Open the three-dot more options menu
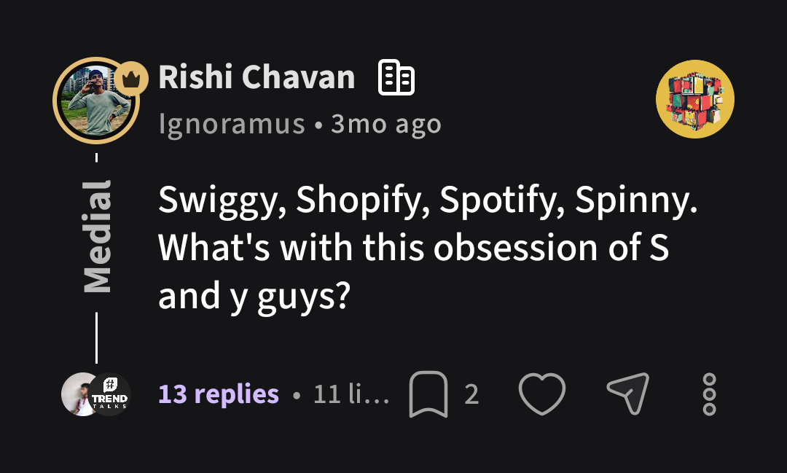The height and width of the screenshot is (473, 787). click(709, 394)
